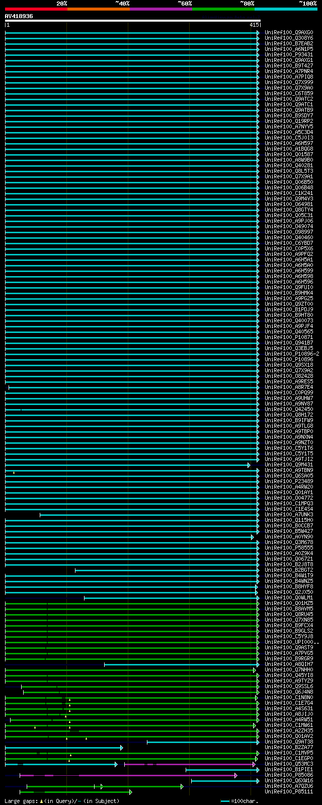Image resolution: width=322 pixels, height=805 pixels.
Task: Open hit UniRef100_C1K241
Action: (x=289, y=193)
